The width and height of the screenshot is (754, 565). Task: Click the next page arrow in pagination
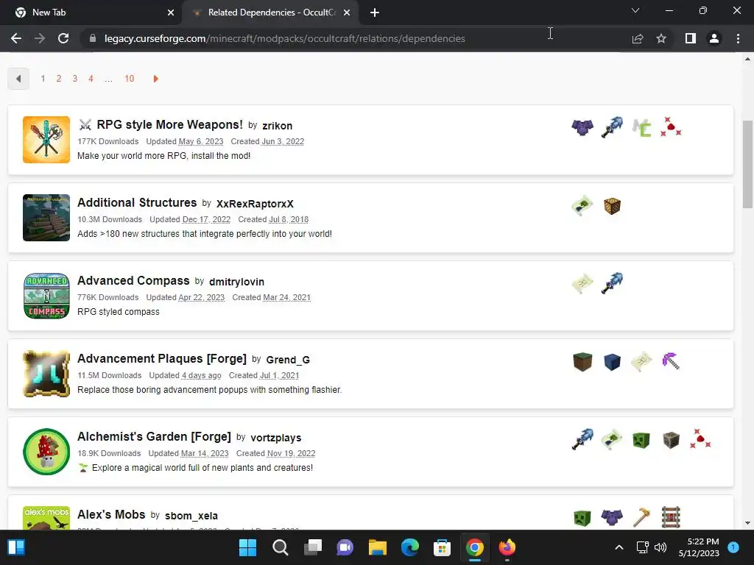[155, 79]
